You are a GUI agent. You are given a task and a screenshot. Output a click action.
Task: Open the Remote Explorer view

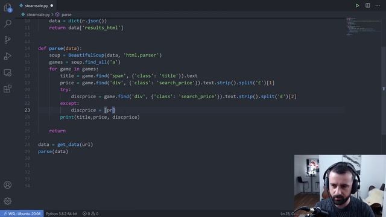pos(8,72)
